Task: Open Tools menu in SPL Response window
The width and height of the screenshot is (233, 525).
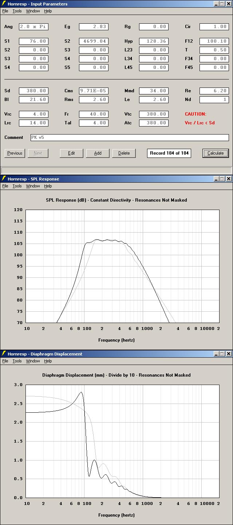Action: 17,186
